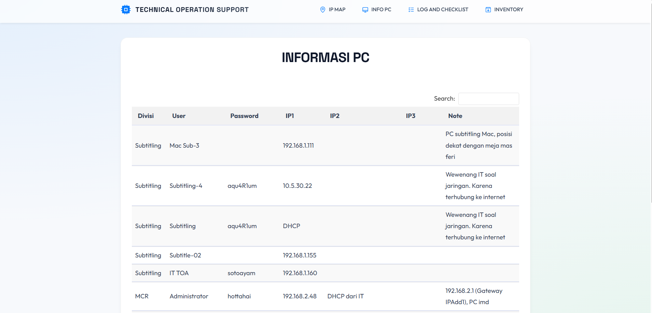Focus the Search input field
652x313 pixels.
(x=488, y=99)
